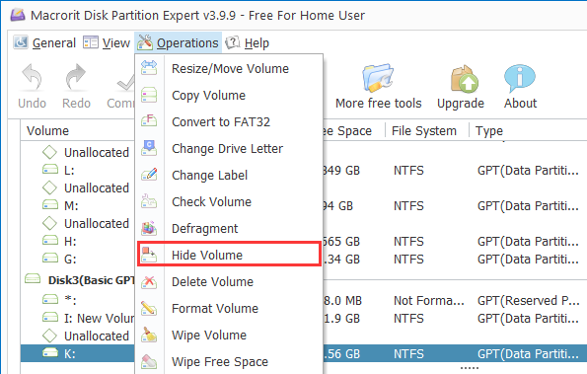The height and width of the screenshot is (374, 587).
Task: Choose Format Volume entry
Action: pyautogui.click(x=229, y=308)
